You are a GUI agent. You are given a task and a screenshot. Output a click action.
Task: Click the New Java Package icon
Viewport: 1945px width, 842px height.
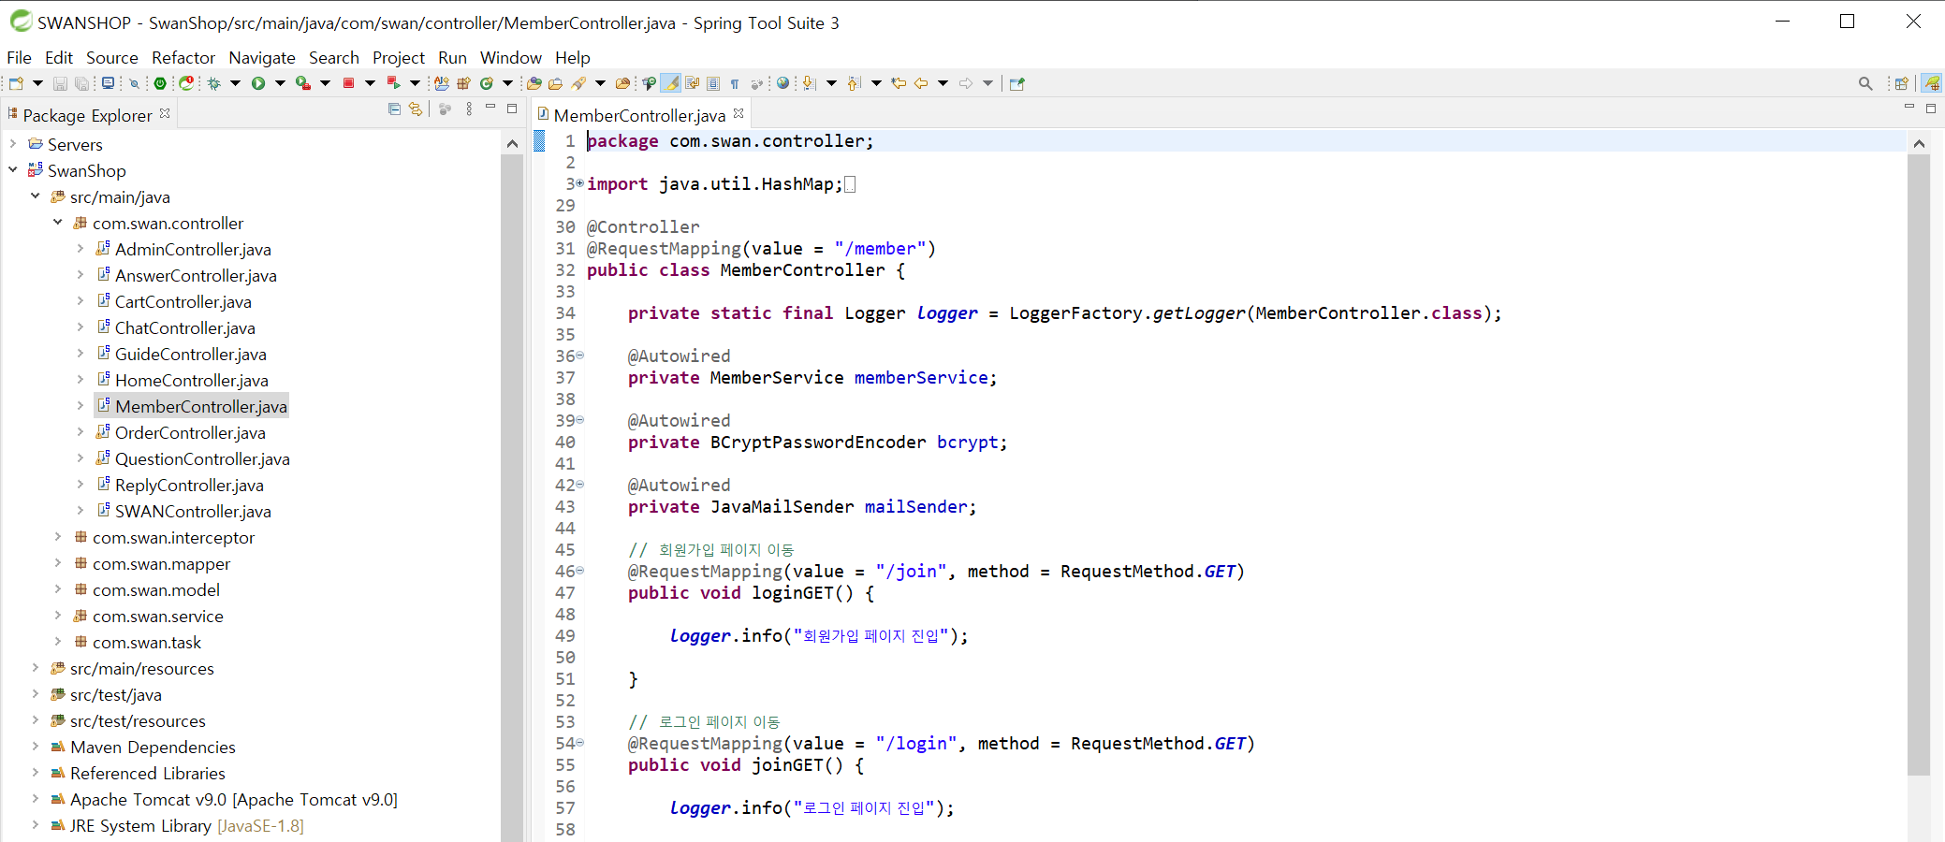point(463,83)
